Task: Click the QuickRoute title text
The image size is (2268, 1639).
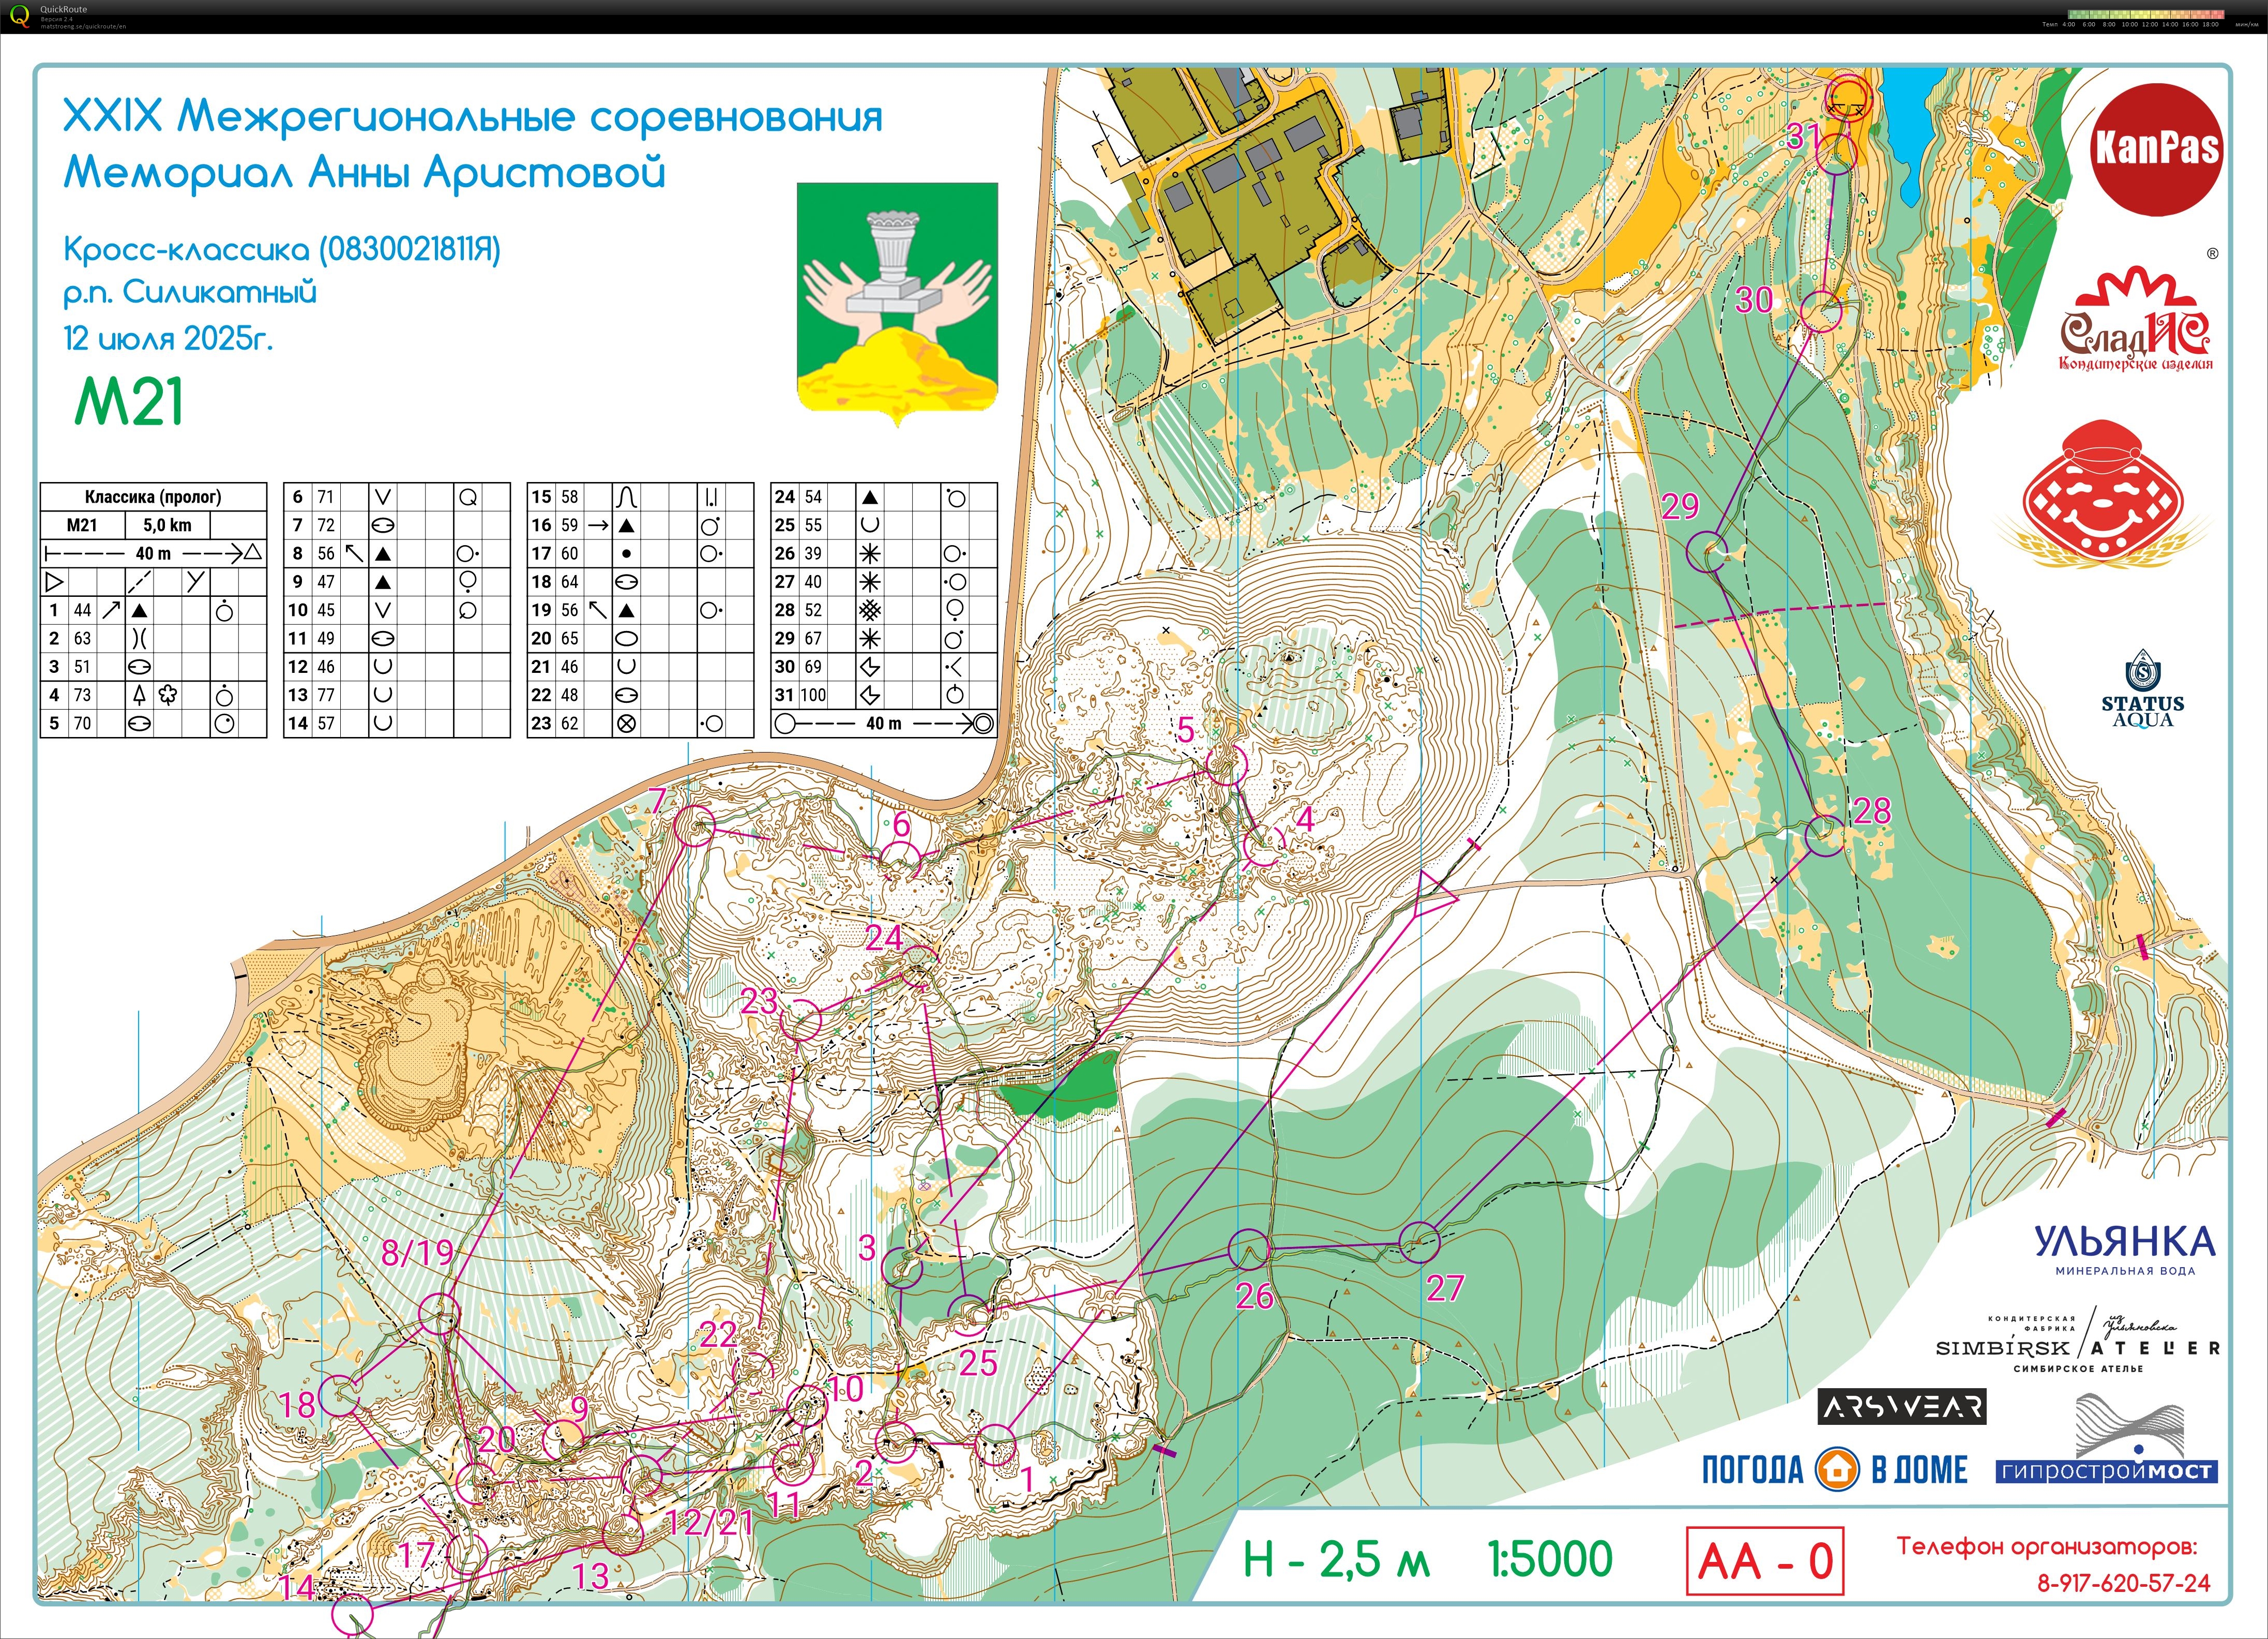Action: [63, 9]
